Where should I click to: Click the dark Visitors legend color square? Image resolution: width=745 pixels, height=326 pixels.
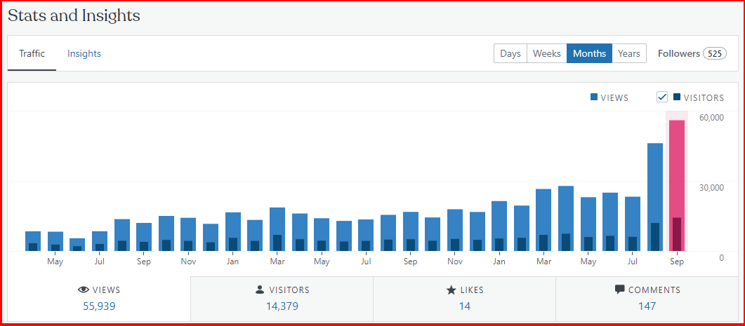[677, 97]
